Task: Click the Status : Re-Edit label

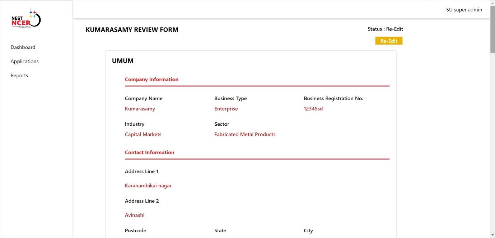Action: (385, 29)
